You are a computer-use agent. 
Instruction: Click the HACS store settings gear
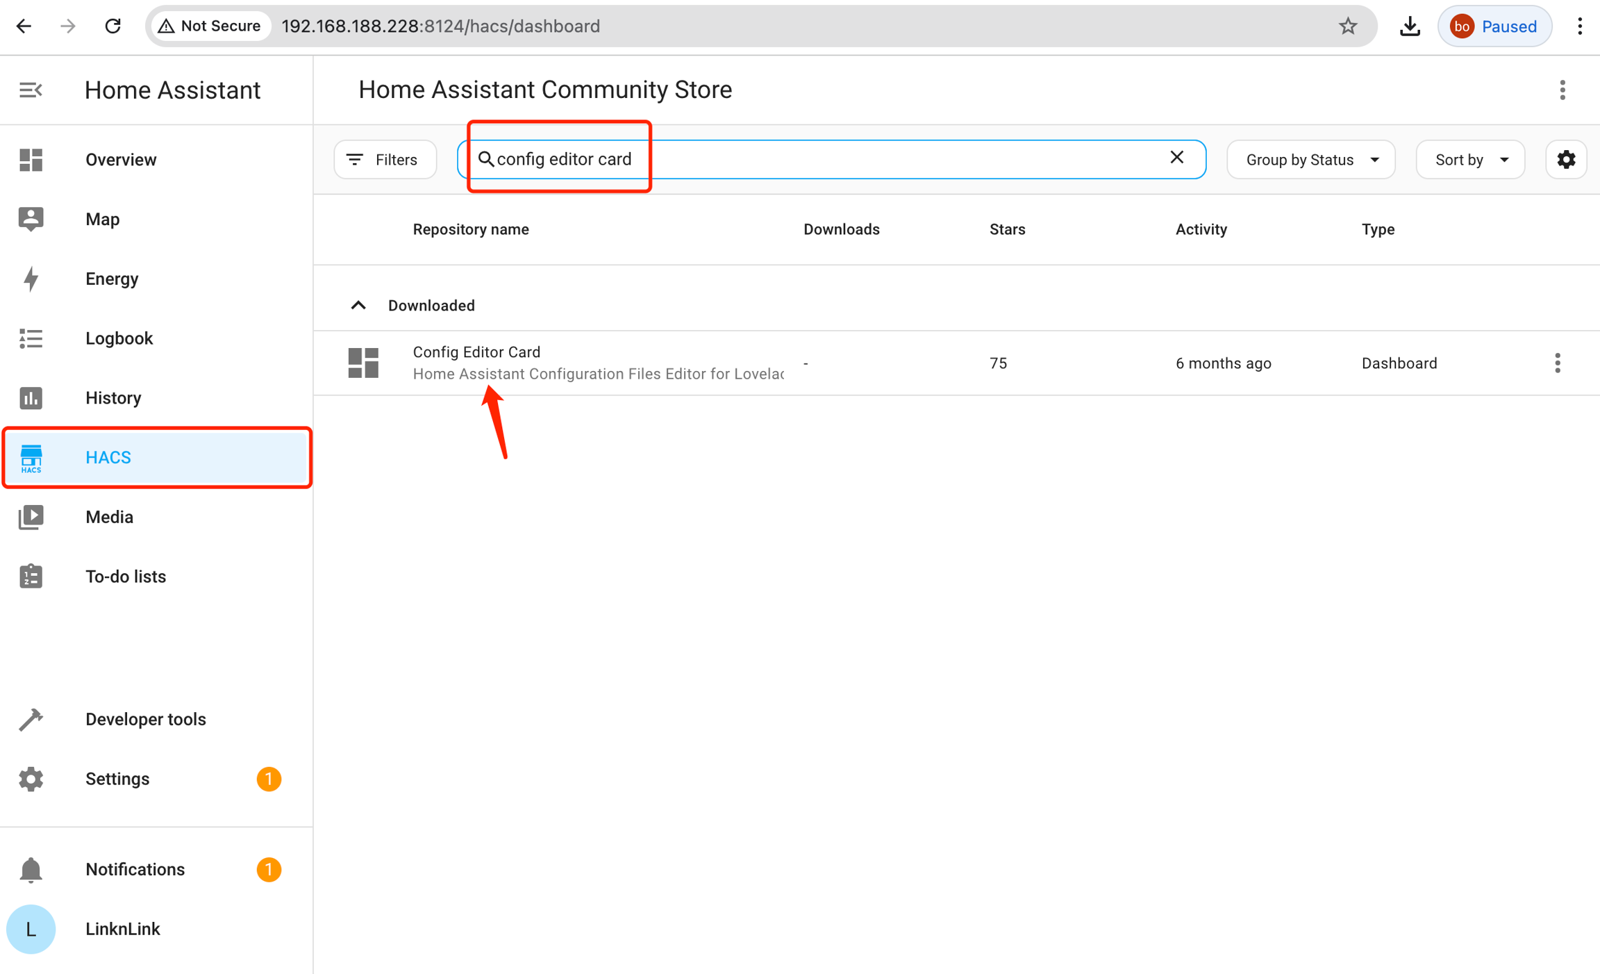1566,160
